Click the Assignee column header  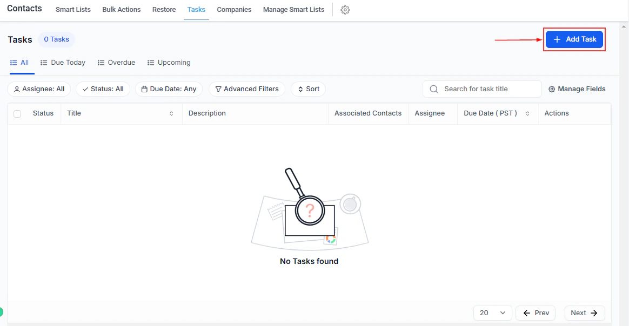pyautogui.click(x=430, y=113)
